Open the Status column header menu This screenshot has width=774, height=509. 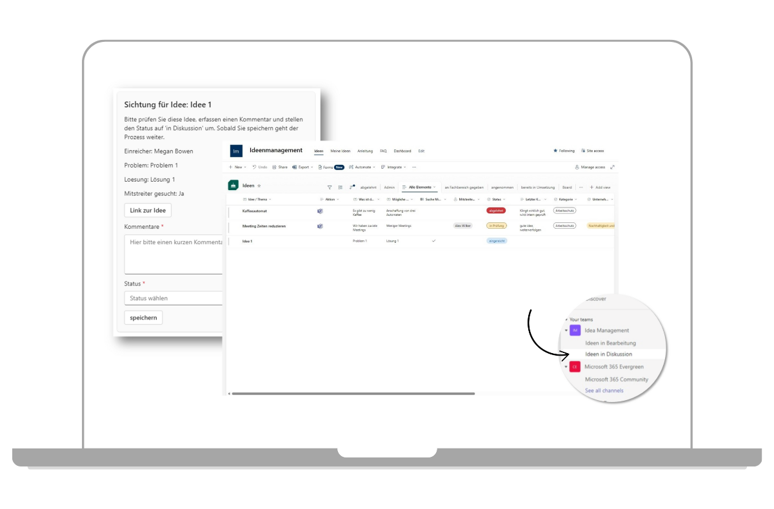496,200
